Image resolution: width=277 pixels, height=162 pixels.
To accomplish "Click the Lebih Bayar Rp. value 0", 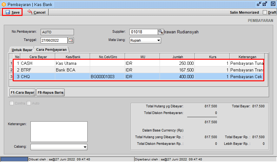I will pyautogui.click(x=264, y=144).
